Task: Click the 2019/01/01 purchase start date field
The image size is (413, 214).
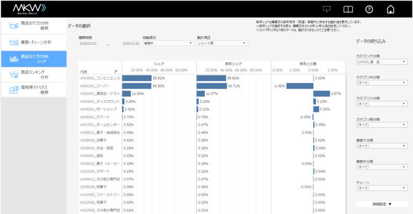Action: 89,44
